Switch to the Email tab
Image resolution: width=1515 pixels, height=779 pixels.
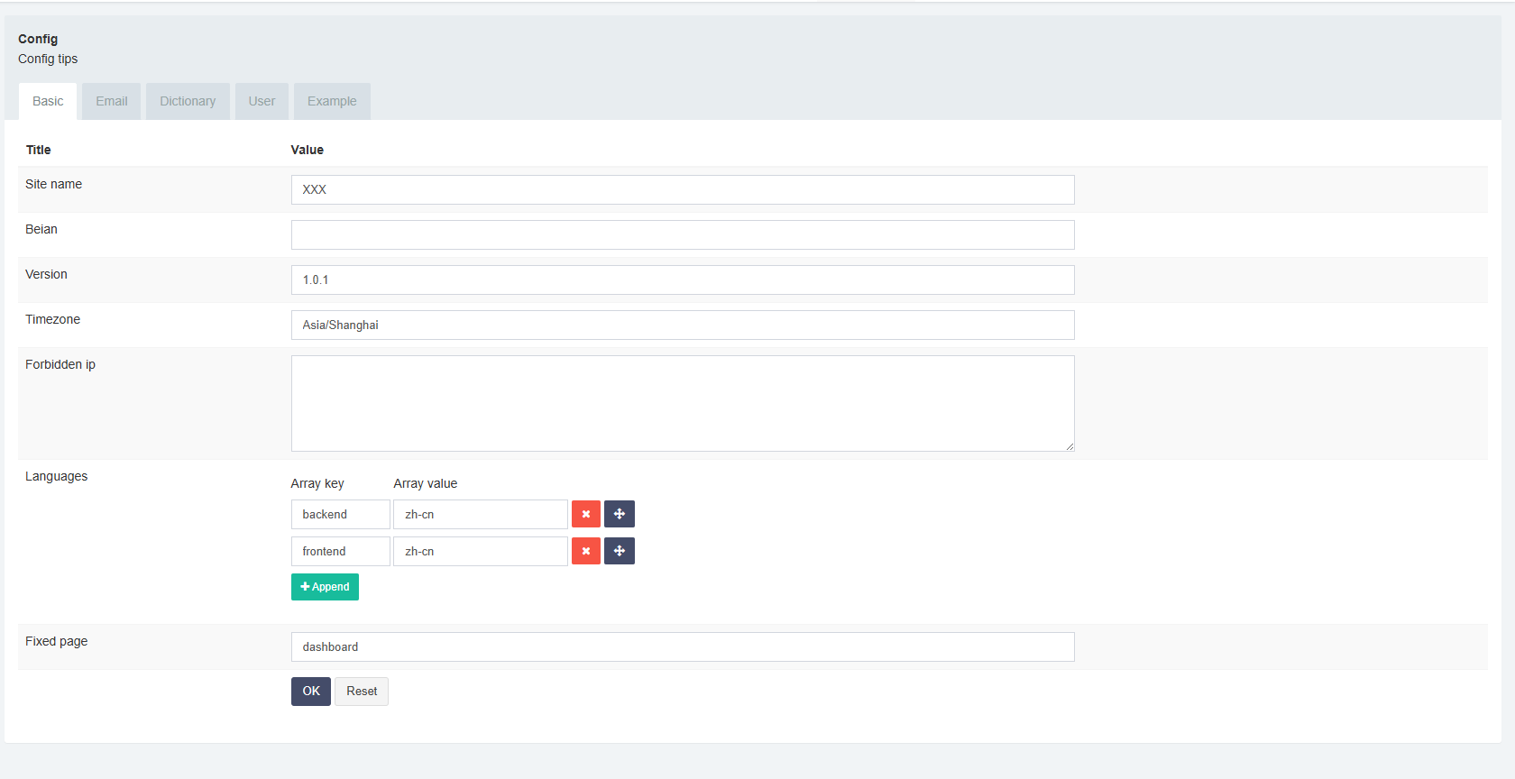click(112, 101)
